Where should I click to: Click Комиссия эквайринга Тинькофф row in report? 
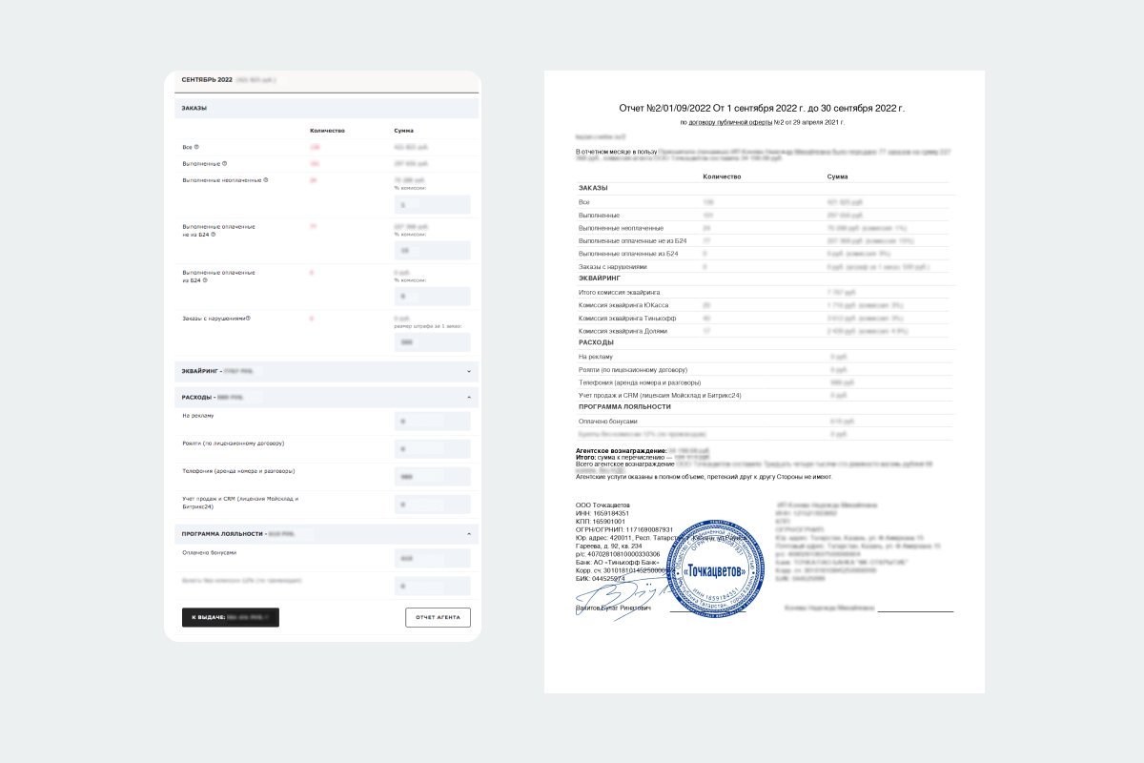point(765,318)
